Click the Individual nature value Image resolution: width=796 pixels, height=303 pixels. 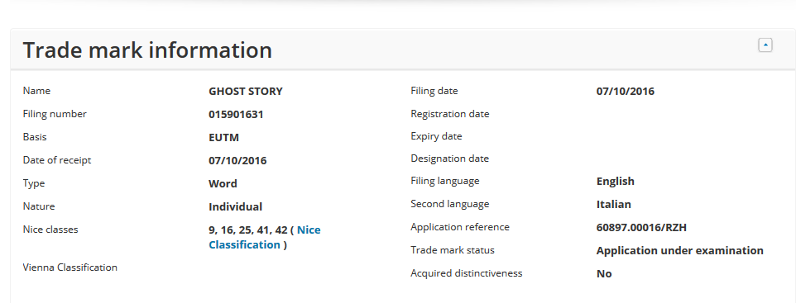(236, 206)
